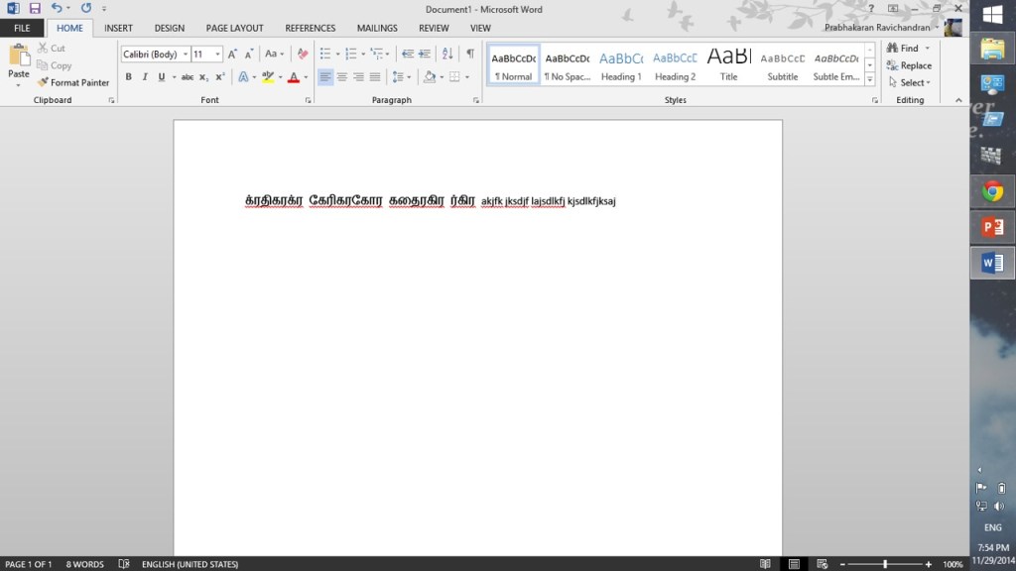Toggle show paragraph marks
This screenshot has height=571, width=1016.
click(470, 55)
